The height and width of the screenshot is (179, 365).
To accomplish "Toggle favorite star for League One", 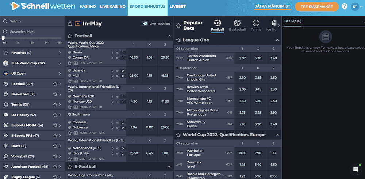I will click(x=178, y=40).
